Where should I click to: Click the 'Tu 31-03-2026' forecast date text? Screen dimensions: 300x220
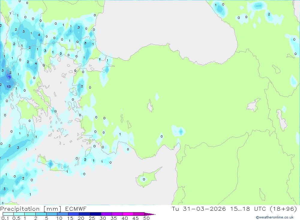(199, 209)
